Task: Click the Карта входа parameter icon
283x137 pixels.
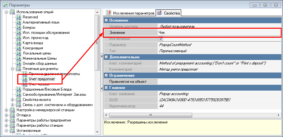Action: pyautogui.click(x=19, y=43)
